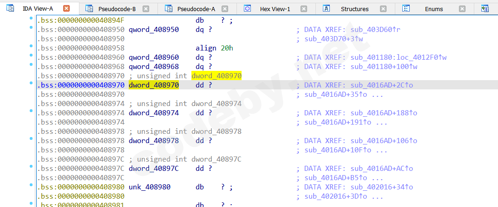Viewport: 498px width, 207px height.
Task: Click the Pseudocode-A tab icon
Action: [169, 8]
